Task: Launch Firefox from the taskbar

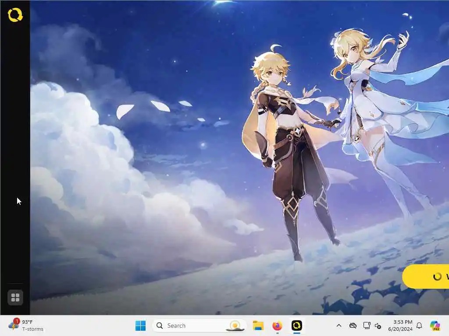Action: point(277,325)
